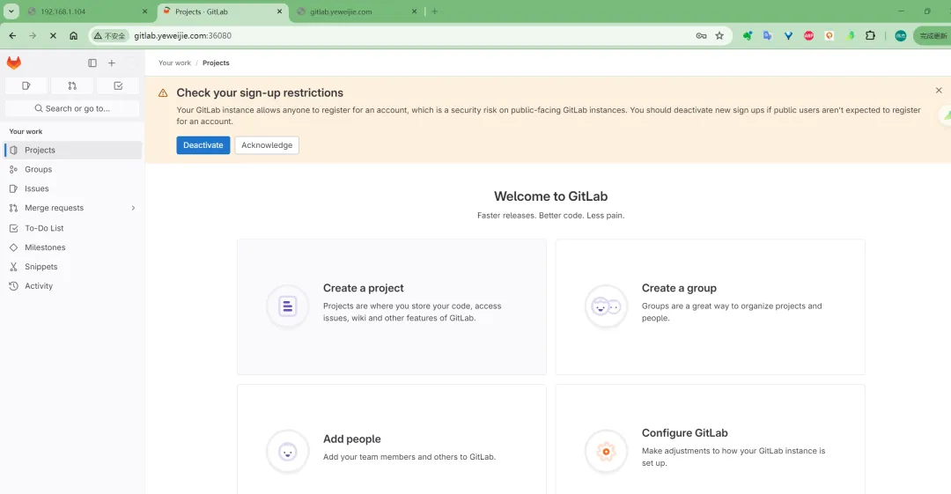Image resolution: width=951 pixels, height=494 pixels.
Task: Open Groups in the sidebar
Action: point(38,169)
